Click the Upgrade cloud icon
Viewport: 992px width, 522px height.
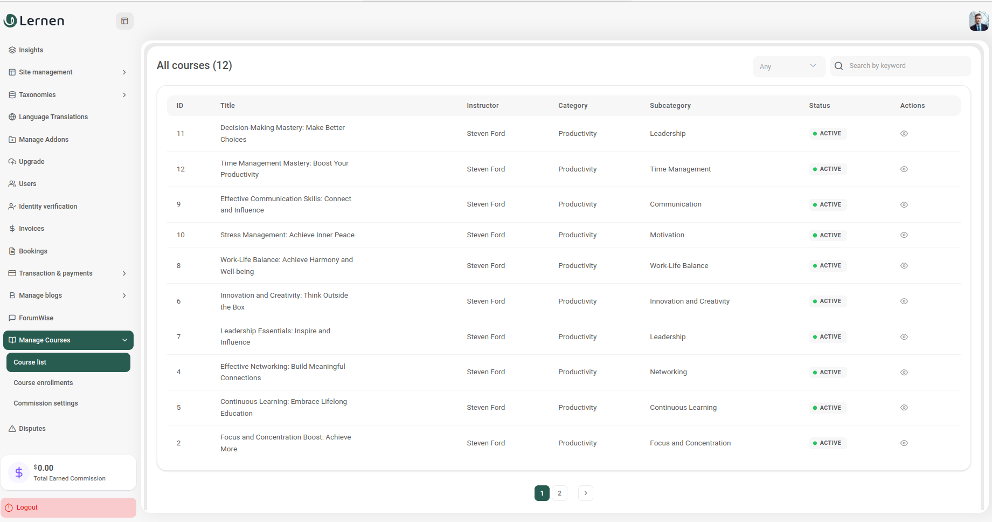point(12,162)
